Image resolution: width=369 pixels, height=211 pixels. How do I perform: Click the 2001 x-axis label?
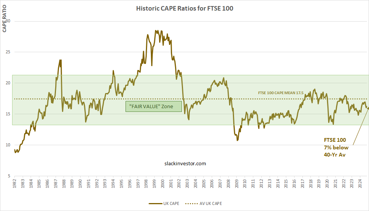click(171, 184)
